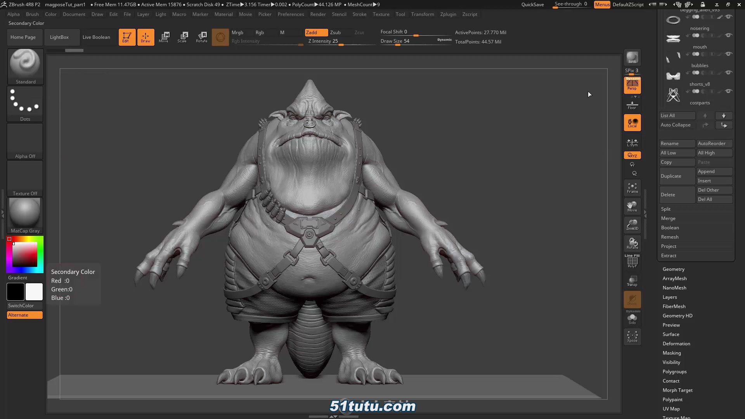The width and height of the screenshot is (745, 419).
Task: Activate the Xpose explode button
Action: coord(632,336)
